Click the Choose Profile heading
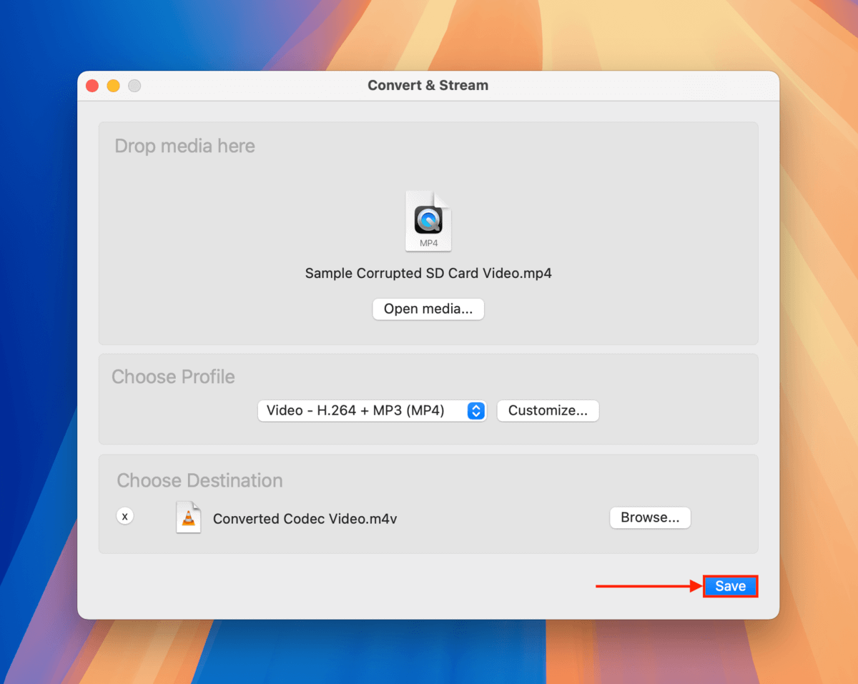The image size is (858, 684). tap(173, 377)
